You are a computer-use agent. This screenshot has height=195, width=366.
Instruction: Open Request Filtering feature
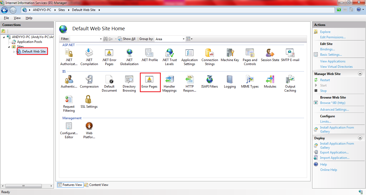click(x=69, y=104)
